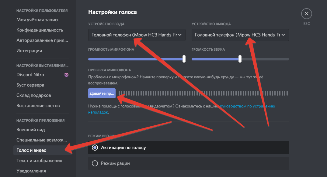Open the Интеграции section
This screenshot has height=177, width=327.
tap(29, 51)
